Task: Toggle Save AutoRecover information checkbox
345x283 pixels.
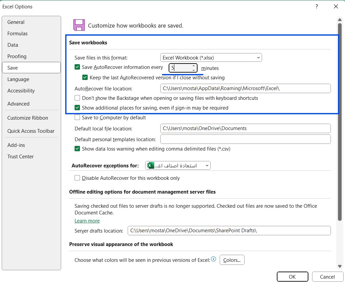Action: pos(77,67)
